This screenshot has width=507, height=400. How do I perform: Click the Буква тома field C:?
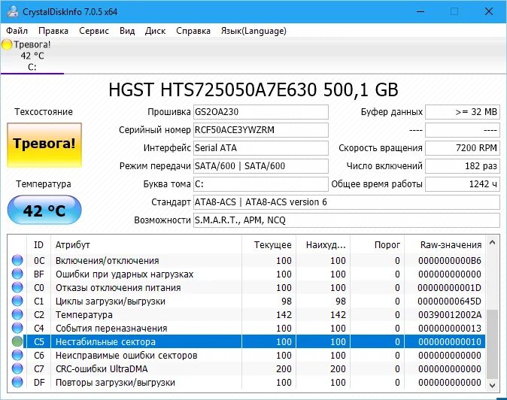[x=261, y=184]
